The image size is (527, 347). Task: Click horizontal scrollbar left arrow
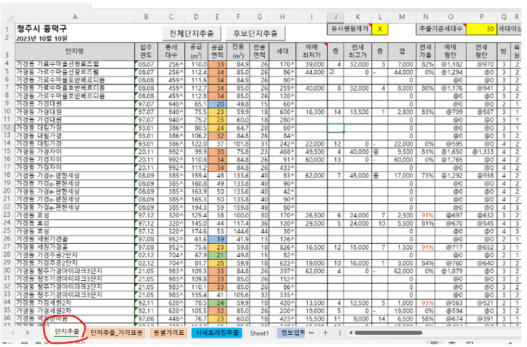(350, 333)
